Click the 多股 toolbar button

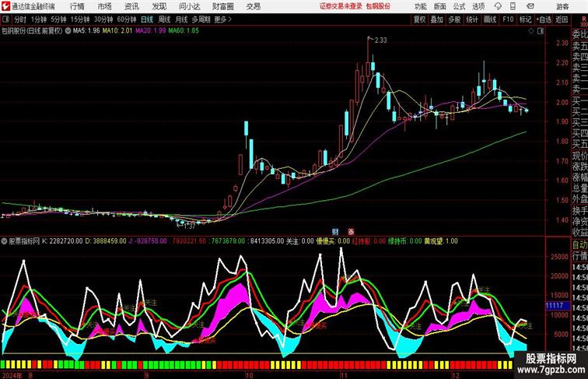[x=454, y=19]
